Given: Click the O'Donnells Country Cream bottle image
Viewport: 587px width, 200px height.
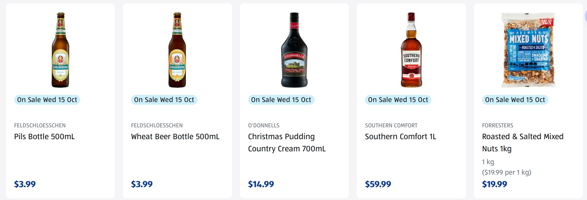Looking at the screenshot, I should click(294, 50).
